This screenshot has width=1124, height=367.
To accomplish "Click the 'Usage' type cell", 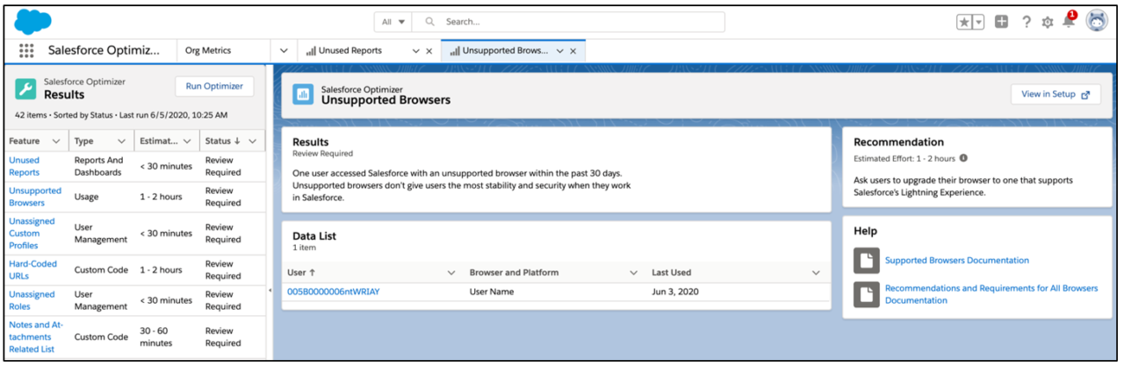I will [89, 197].
